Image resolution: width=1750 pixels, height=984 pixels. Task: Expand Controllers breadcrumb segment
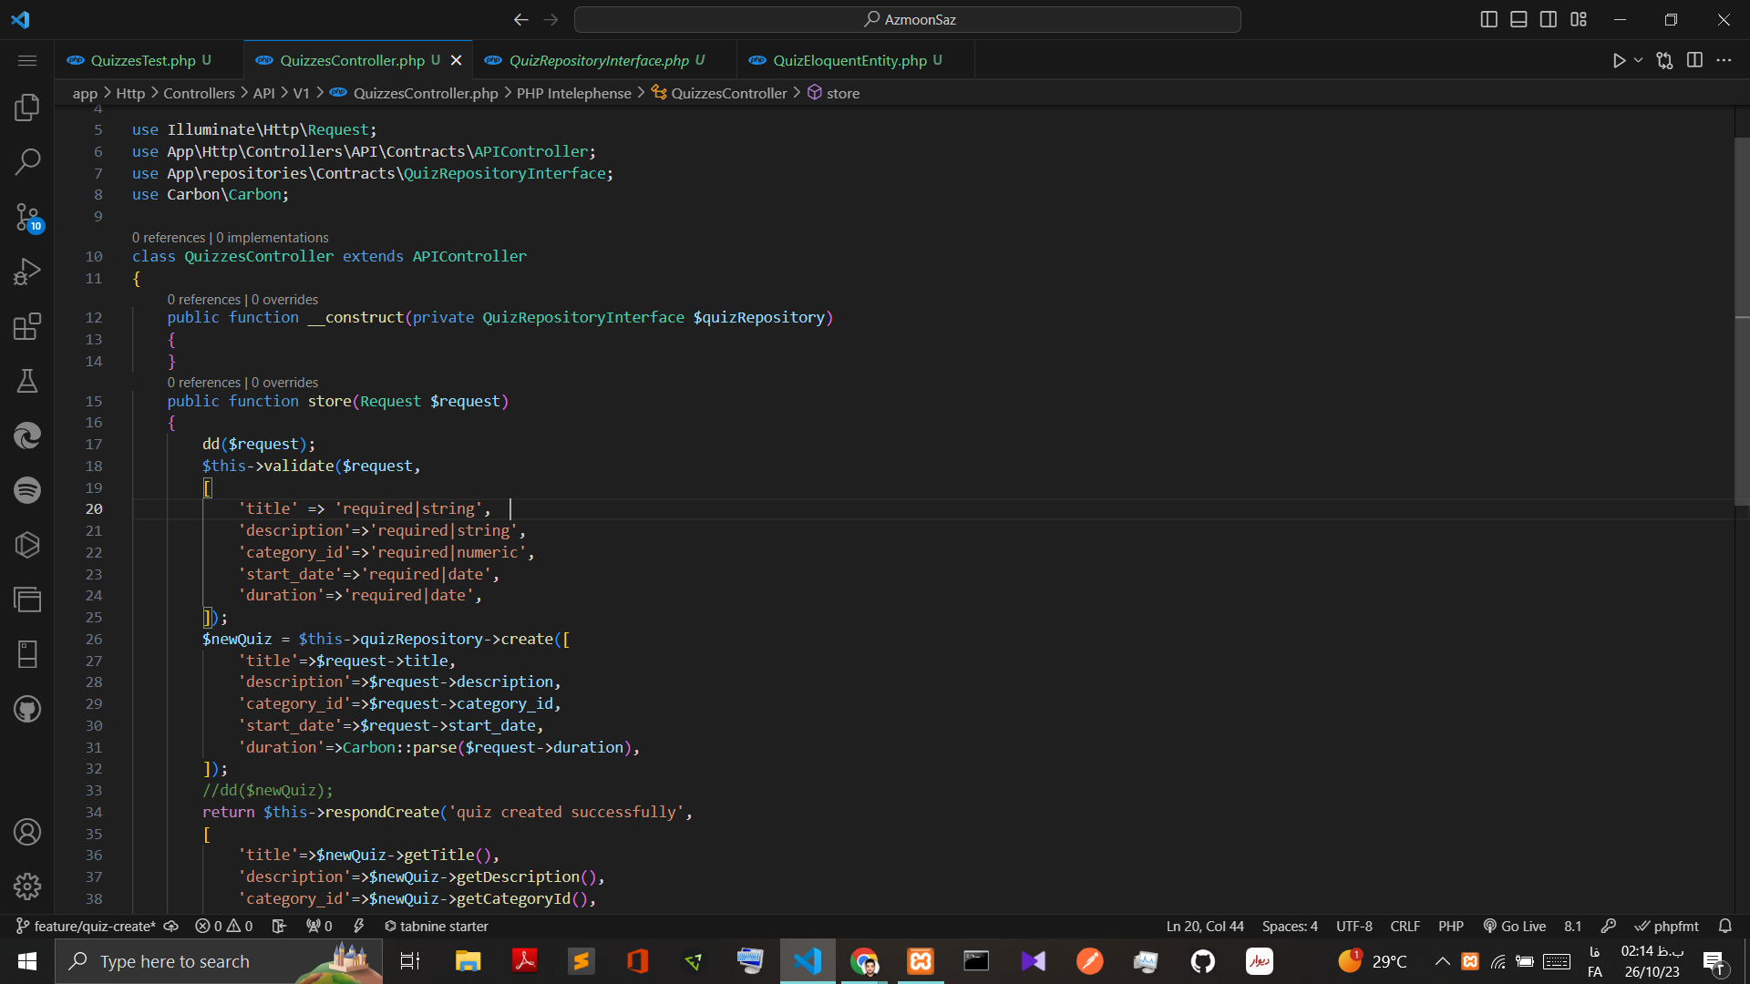pyautogui.click(x=199, y=93)
